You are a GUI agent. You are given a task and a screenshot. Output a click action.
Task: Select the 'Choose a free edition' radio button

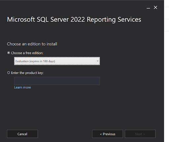point(9,53)
